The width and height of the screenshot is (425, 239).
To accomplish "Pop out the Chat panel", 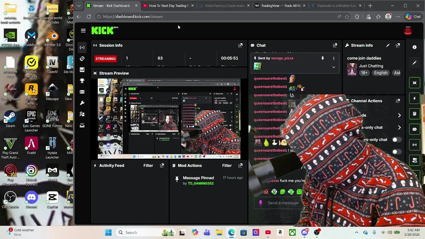I will click(x=335, y=45).
